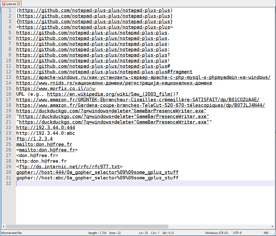Click the text http:don.h@free.fr
Viewport: 276px width, 236px height.
pos(41,161)
